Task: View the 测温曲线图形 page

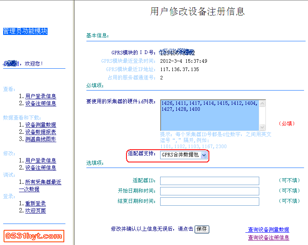Action: (40, 139)
